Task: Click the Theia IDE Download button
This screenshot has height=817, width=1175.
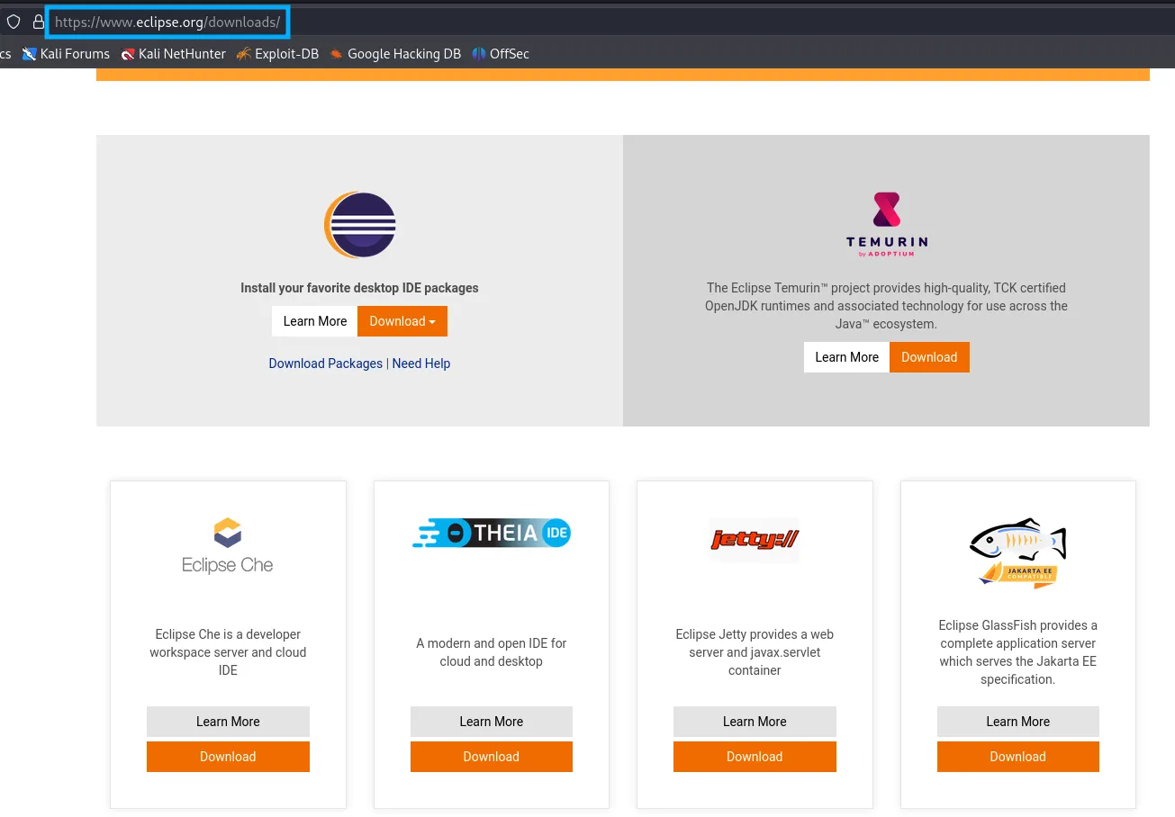Action: pyautogui.click(x=492, y=757)
